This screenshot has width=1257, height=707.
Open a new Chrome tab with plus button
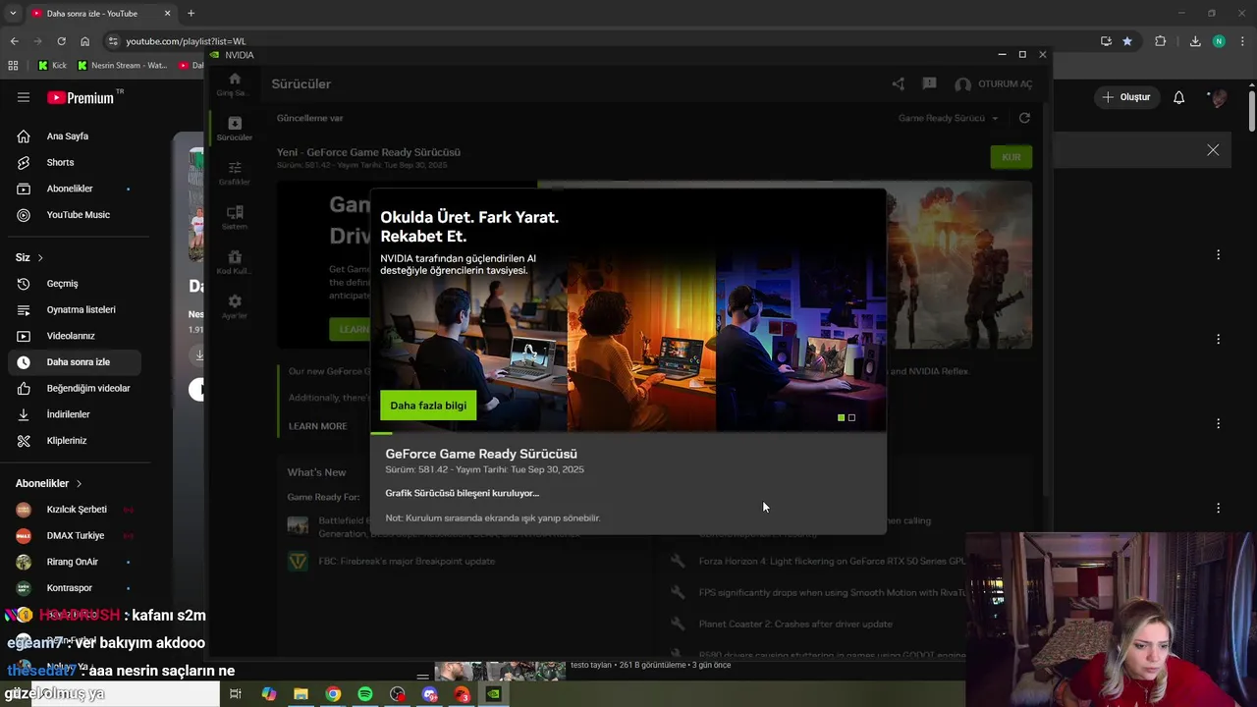click(x=191, y=14)
